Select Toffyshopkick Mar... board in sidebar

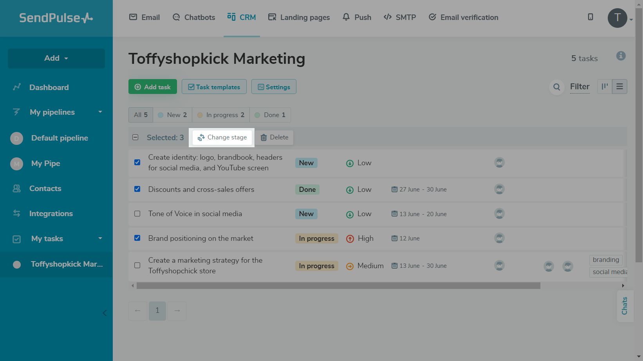[56, 264]
